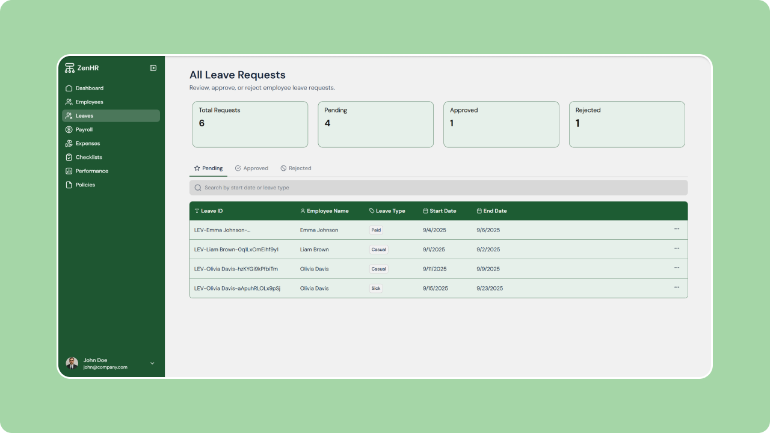
Task: Click the Sick leave type badge
Action: click(x=376, y=289)
